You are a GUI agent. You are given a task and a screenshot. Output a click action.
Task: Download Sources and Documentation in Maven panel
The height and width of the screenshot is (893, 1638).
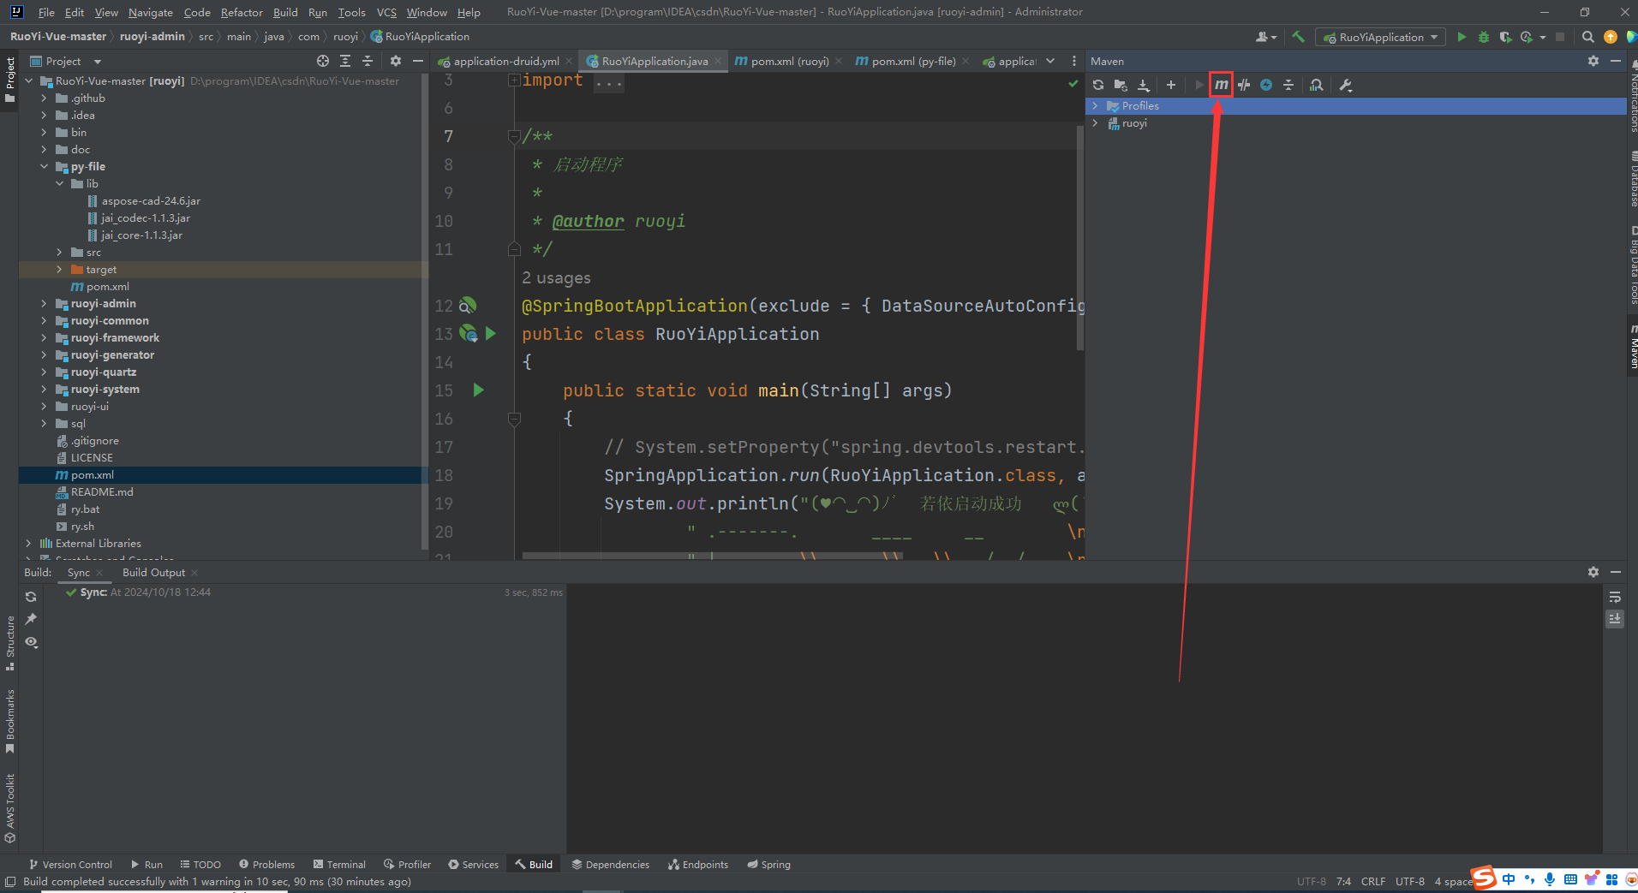coord(1143,85)
